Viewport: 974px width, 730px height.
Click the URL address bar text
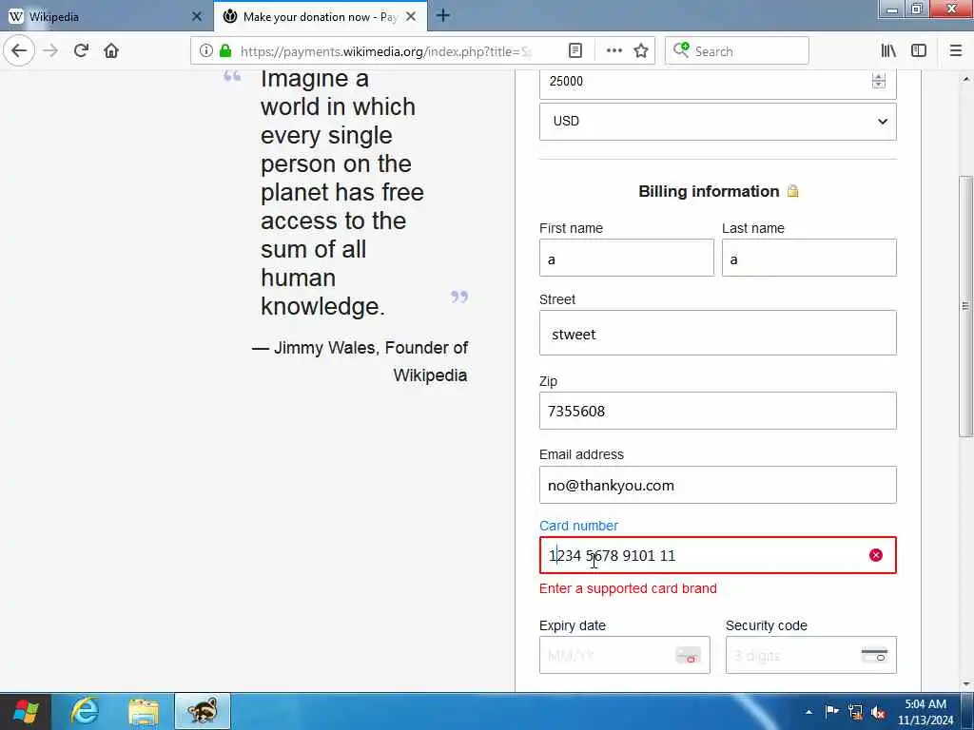386,51
